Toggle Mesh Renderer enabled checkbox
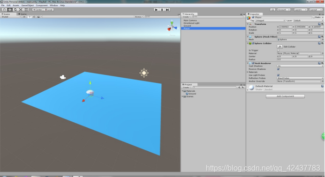 [x=253, y=63]
